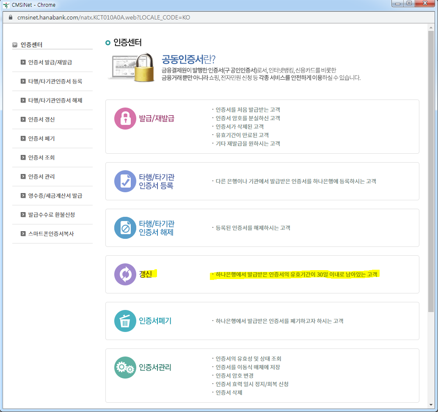
Task: Click the 발급/재발급 card title
Action: point(157,119)
